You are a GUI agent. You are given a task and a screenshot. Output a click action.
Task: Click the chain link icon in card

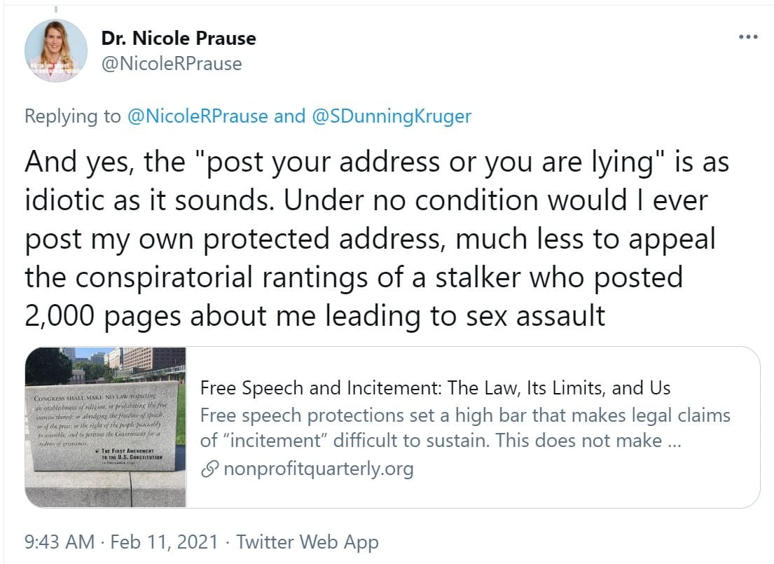(x=209, y=469)
